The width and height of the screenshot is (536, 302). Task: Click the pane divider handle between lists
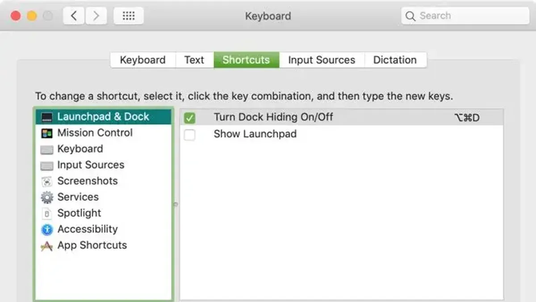click(x=176, y=204)
